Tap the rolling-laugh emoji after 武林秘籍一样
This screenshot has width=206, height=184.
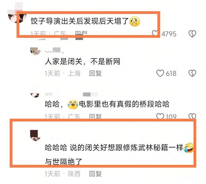pos(189,148)
